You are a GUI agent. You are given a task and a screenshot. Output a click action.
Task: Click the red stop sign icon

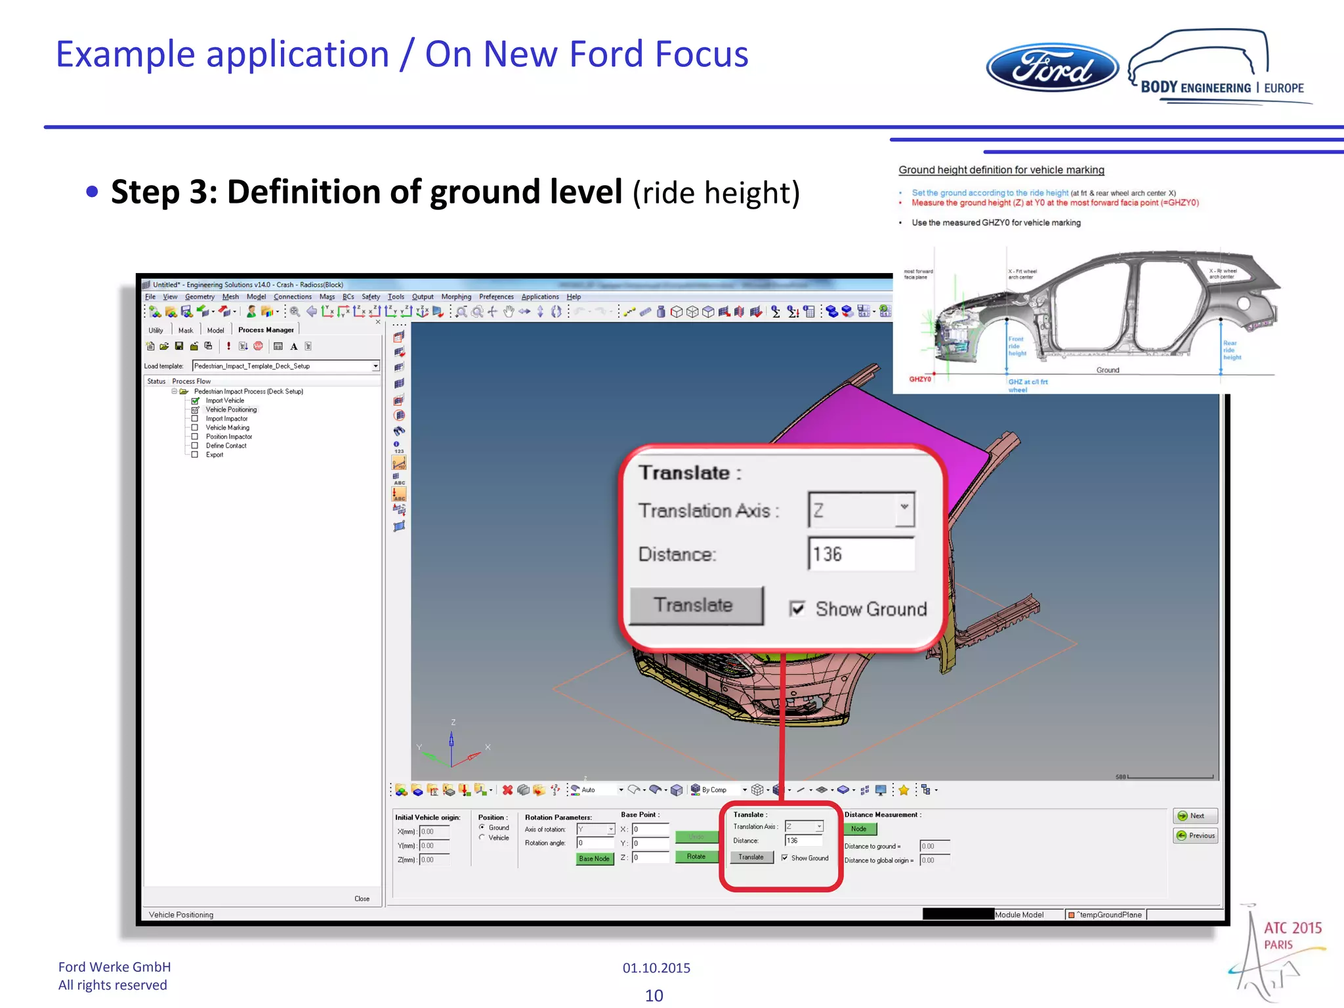258,346
